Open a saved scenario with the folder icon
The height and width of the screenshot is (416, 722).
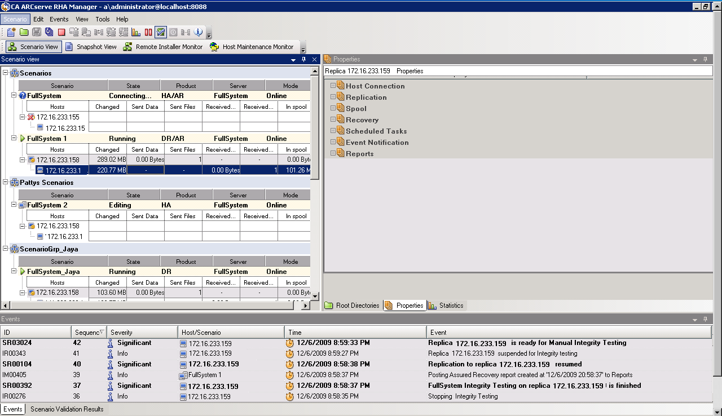point(23,32)
